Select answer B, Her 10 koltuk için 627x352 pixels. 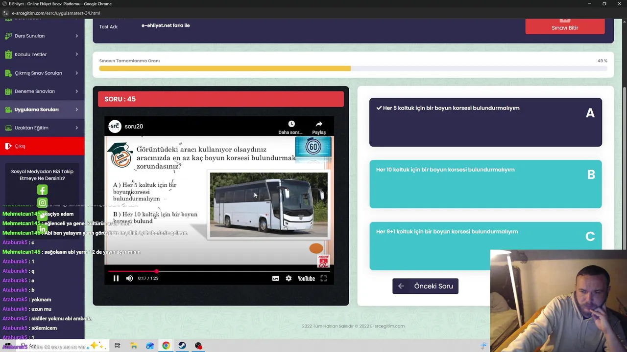485,184
